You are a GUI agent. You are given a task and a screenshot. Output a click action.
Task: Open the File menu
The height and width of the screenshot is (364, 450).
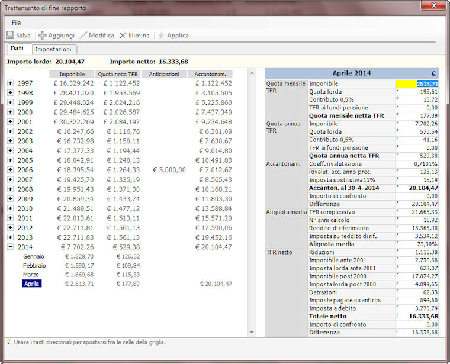tap(16, 22)
